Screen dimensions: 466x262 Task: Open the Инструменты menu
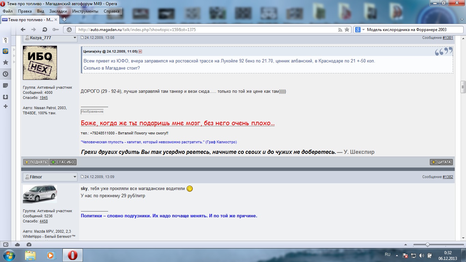tap(85, 11)
